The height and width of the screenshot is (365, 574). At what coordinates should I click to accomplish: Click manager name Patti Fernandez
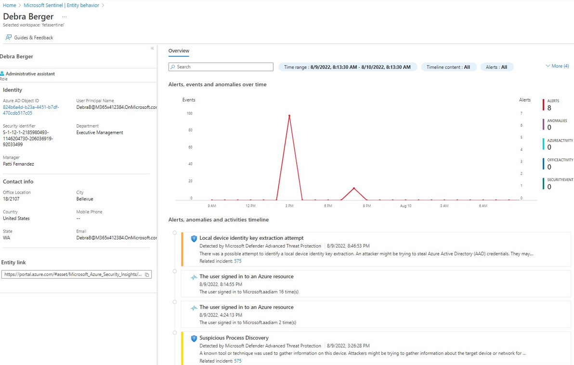(x=18, y=164)
